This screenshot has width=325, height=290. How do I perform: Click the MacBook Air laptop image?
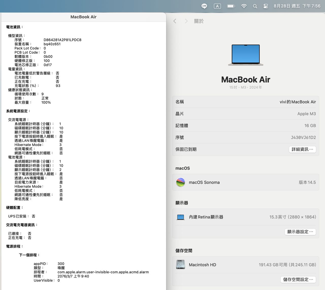click(246, 55)
